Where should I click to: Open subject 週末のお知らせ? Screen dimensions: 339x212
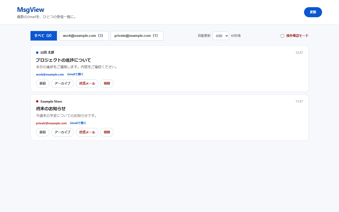click(51, 109)
